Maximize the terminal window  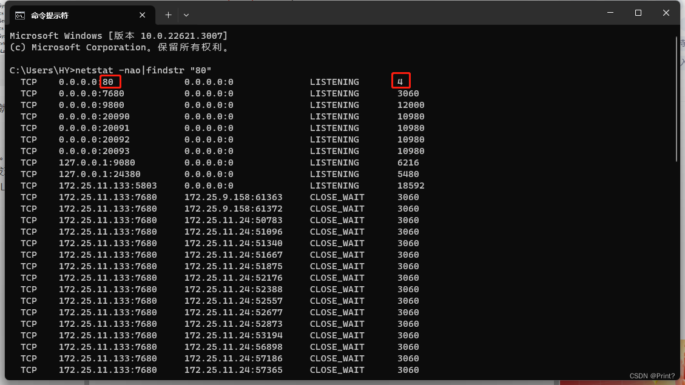click(x=638, y=13)
